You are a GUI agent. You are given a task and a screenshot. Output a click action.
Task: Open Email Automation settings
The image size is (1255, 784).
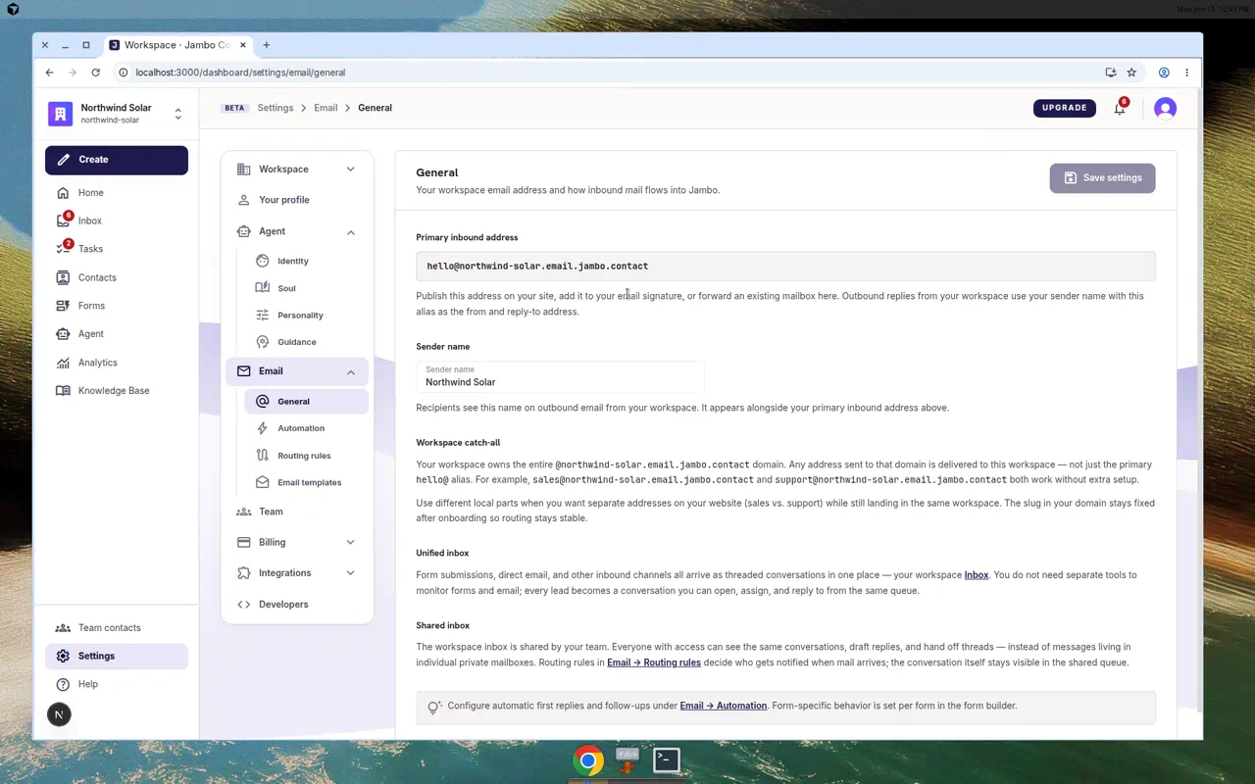click(306, 428)
